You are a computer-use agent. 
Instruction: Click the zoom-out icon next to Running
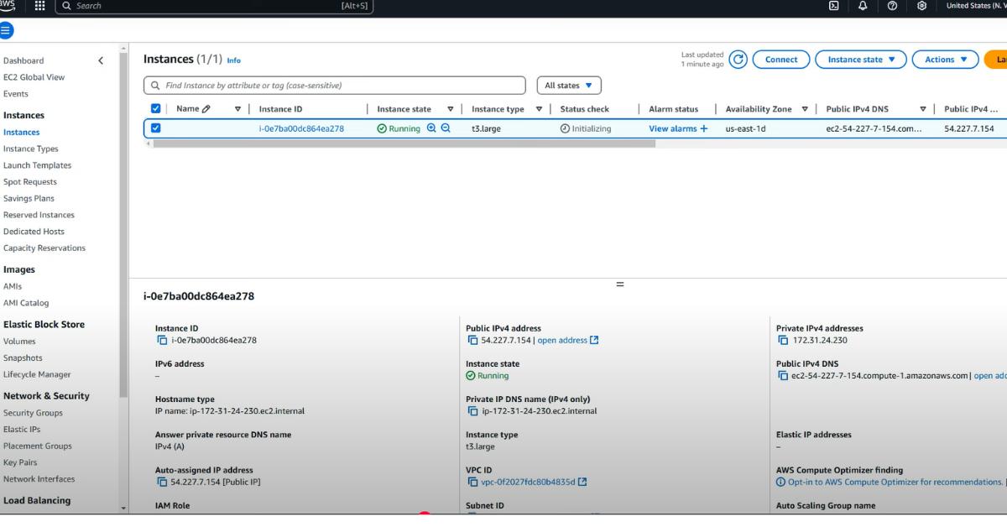coord(446,128)
